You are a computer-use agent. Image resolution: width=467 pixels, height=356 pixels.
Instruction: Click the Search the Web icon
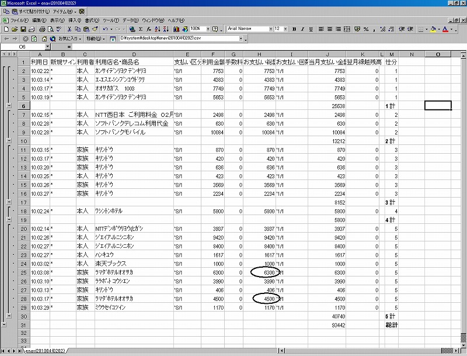(53, 39)
